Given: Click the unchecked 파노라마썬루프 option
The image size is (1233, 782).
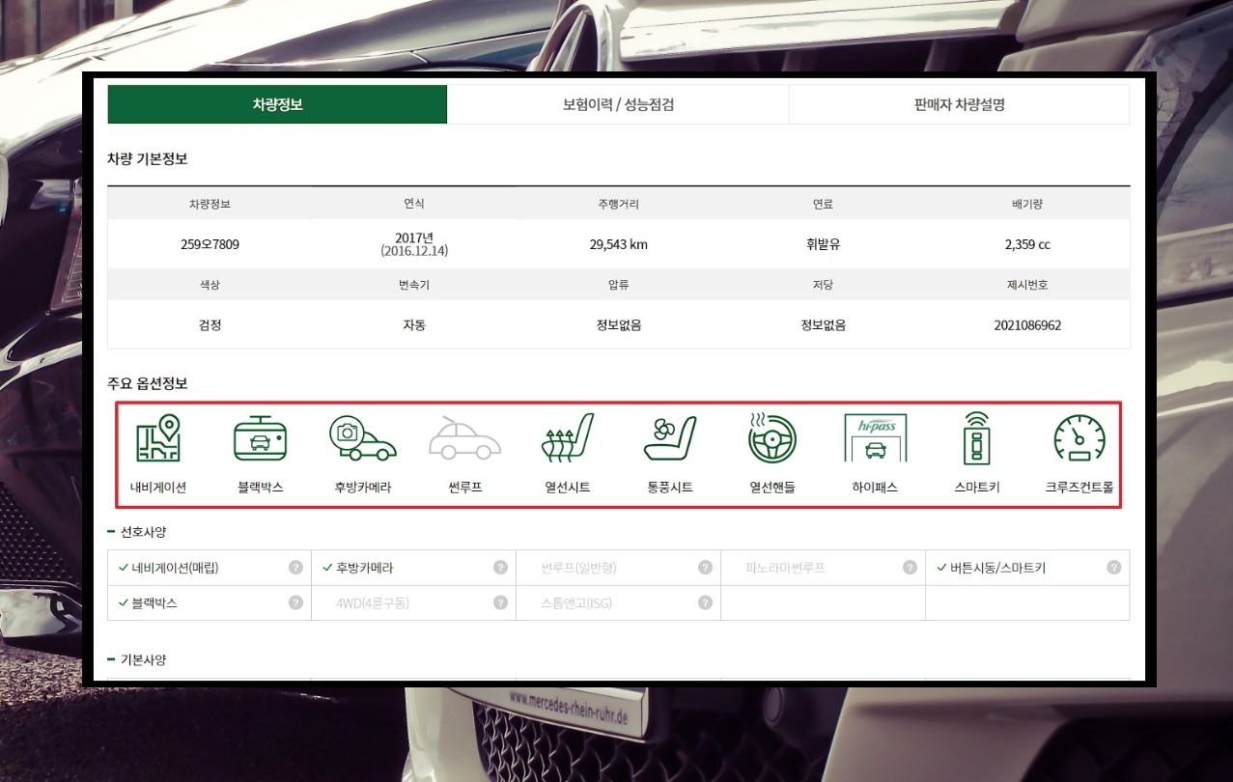Looking at the screenshot, I should 785,568.
